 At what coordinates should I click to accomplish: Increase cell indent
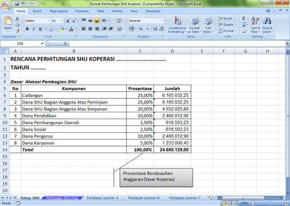pyautogui.click(x=111, y=29)
